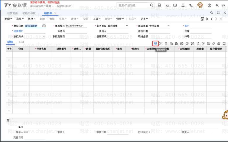This screenshot has height=142, width=228.
Task: Open the 收款方式 dropdown
Action: click(44, 36)
